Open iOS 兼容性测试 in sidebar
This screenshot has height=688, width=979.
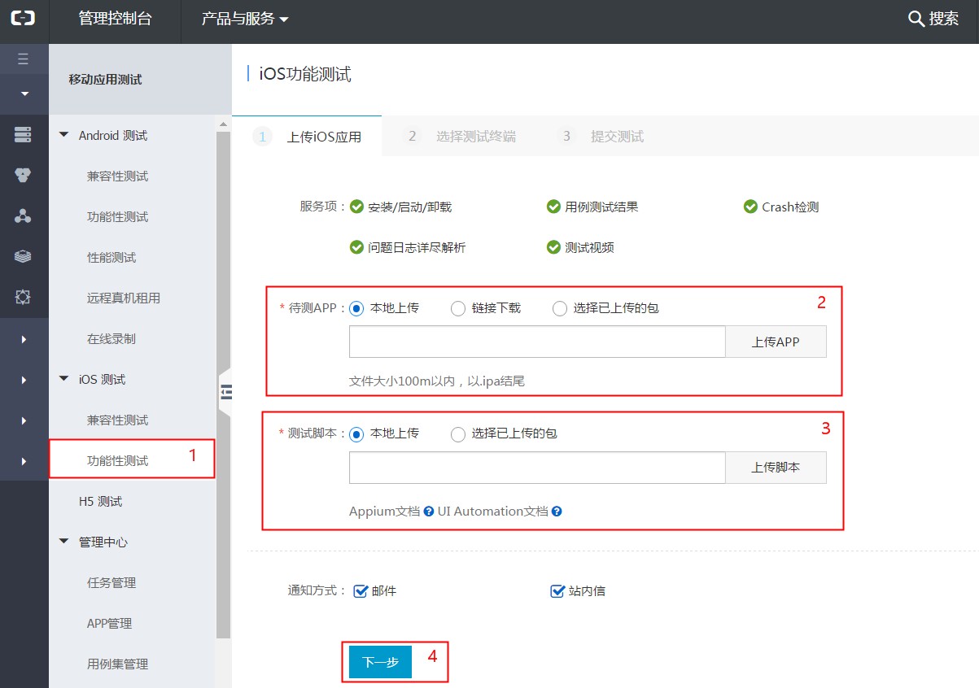click(117, 420)
